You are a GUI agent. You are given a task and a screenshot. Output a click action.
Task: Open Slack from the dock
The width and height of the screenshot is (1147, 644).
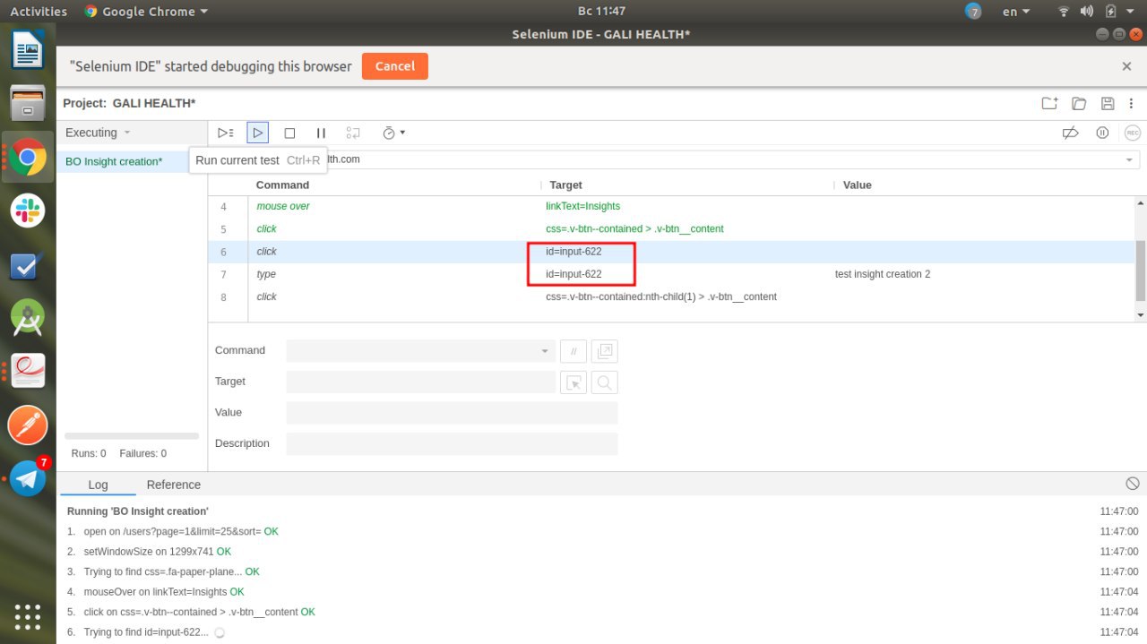(28, 210)
